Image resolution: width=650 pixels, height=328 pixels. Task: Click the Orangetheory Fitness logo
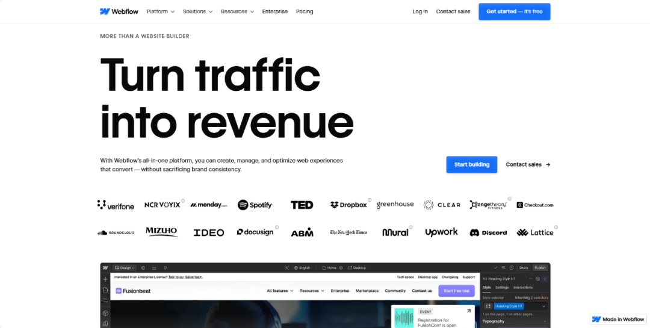coord(488,205)
